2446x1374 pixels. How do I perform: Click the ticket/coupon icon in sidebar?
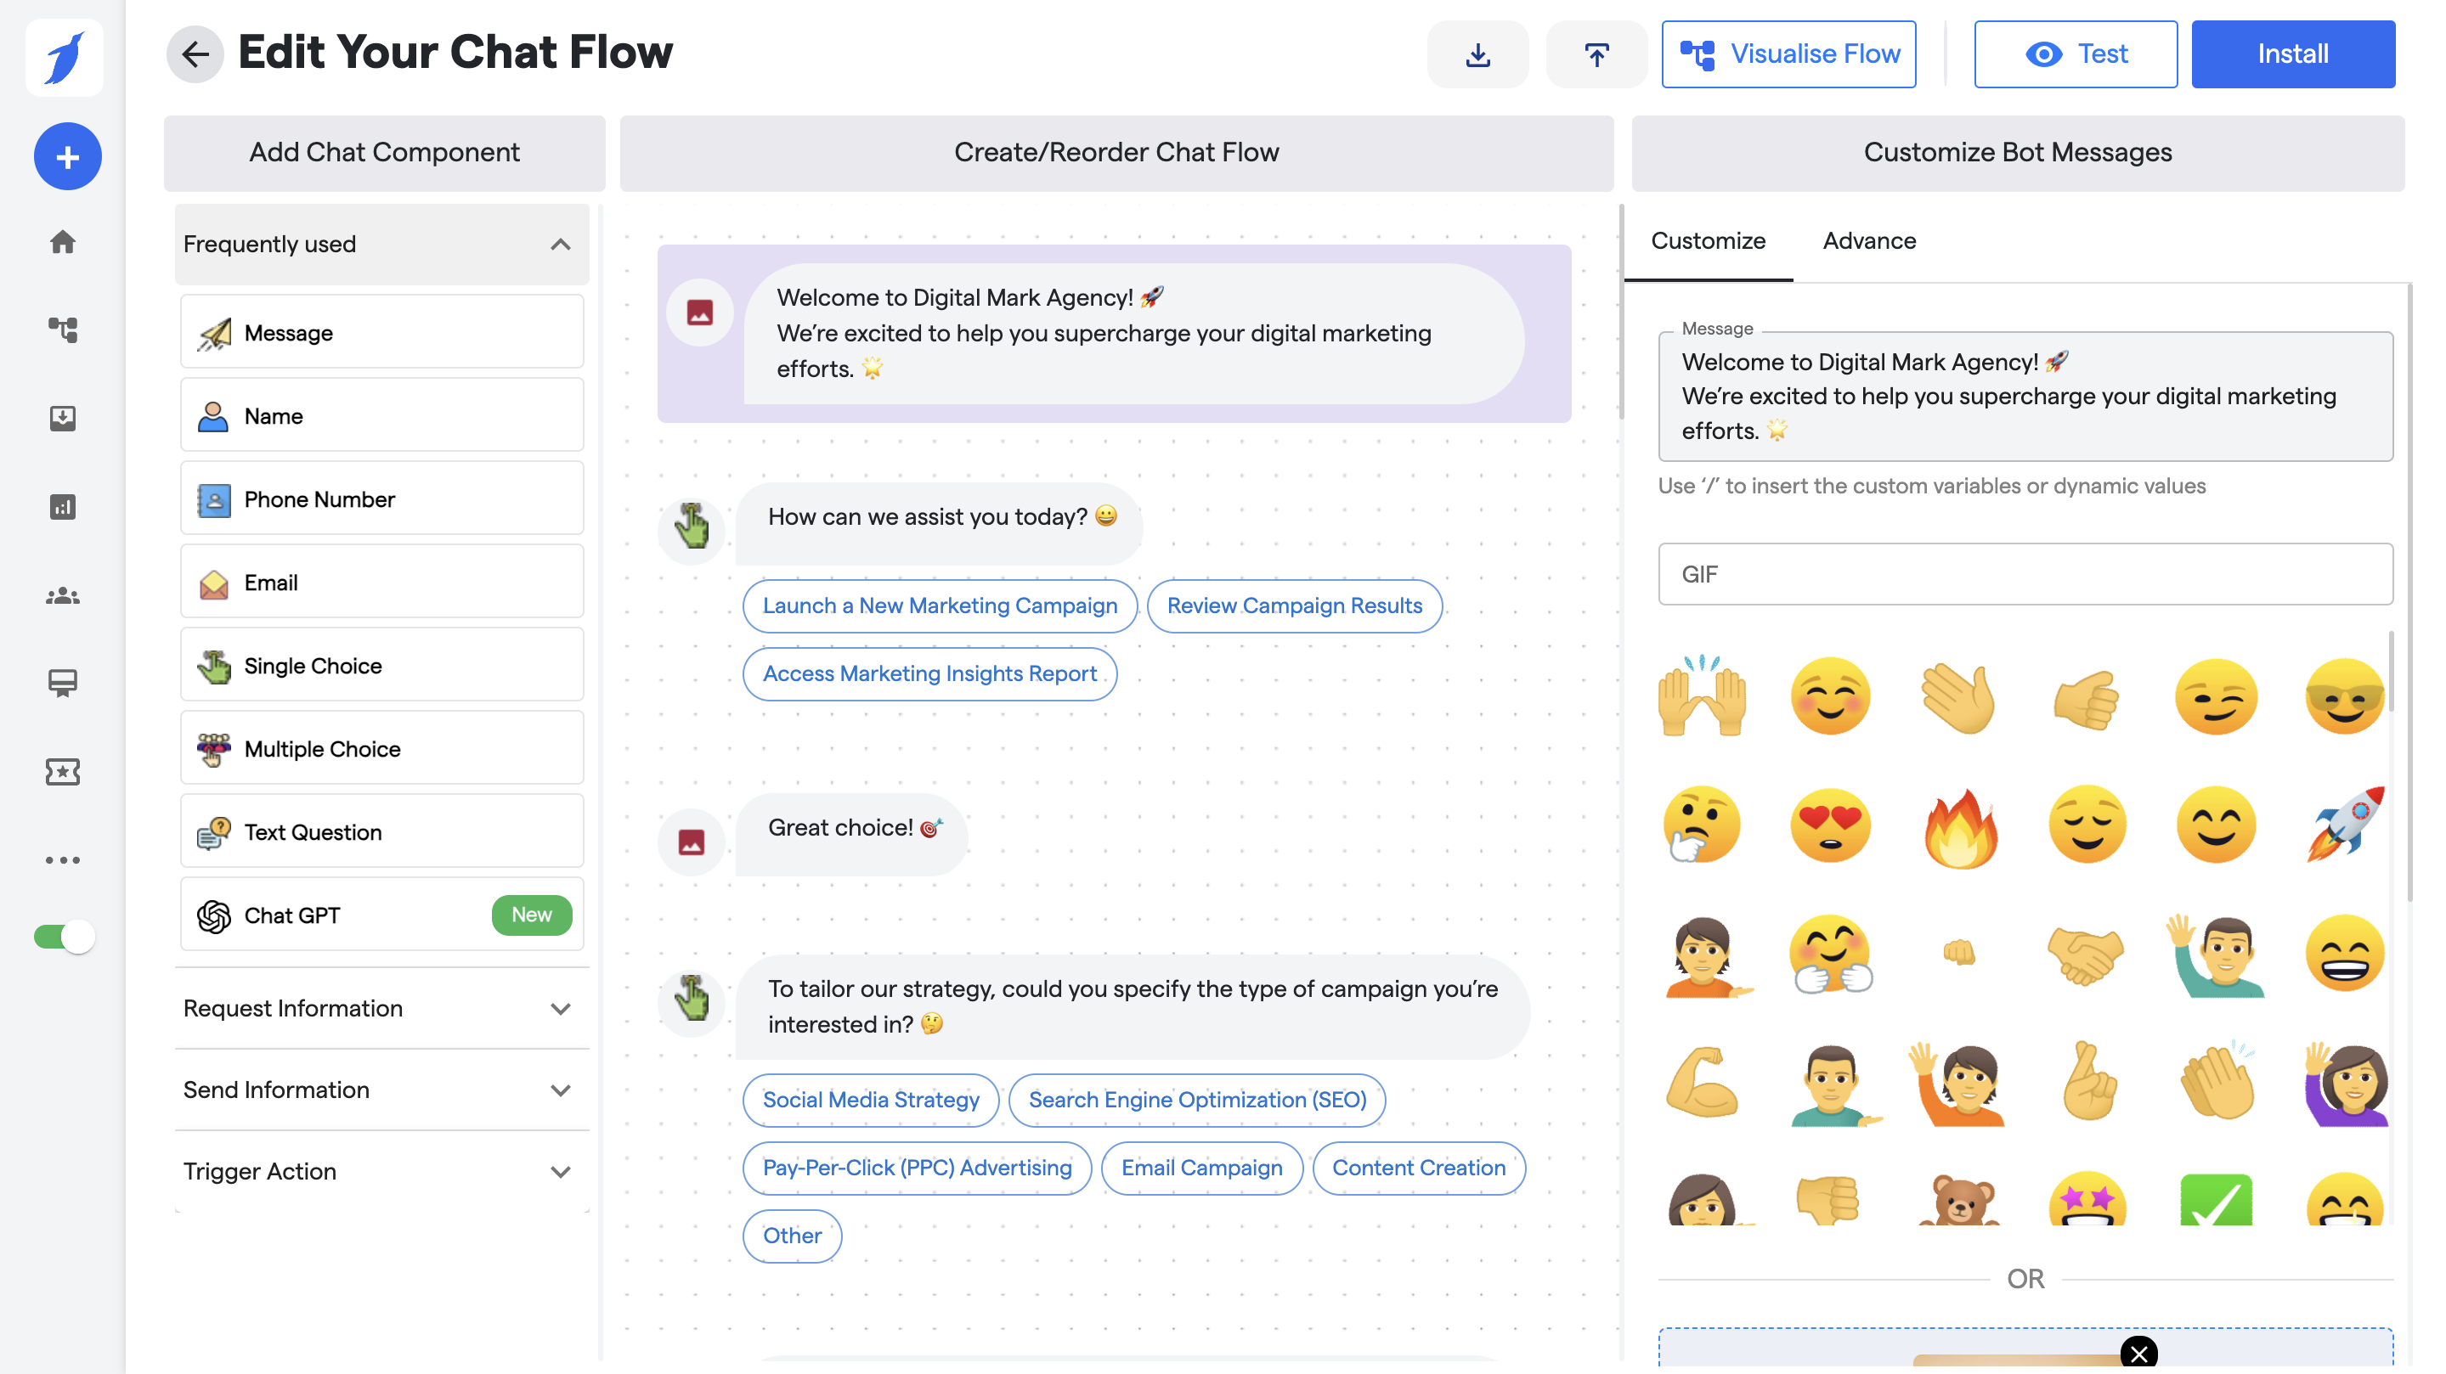click(x=64, y=771)
